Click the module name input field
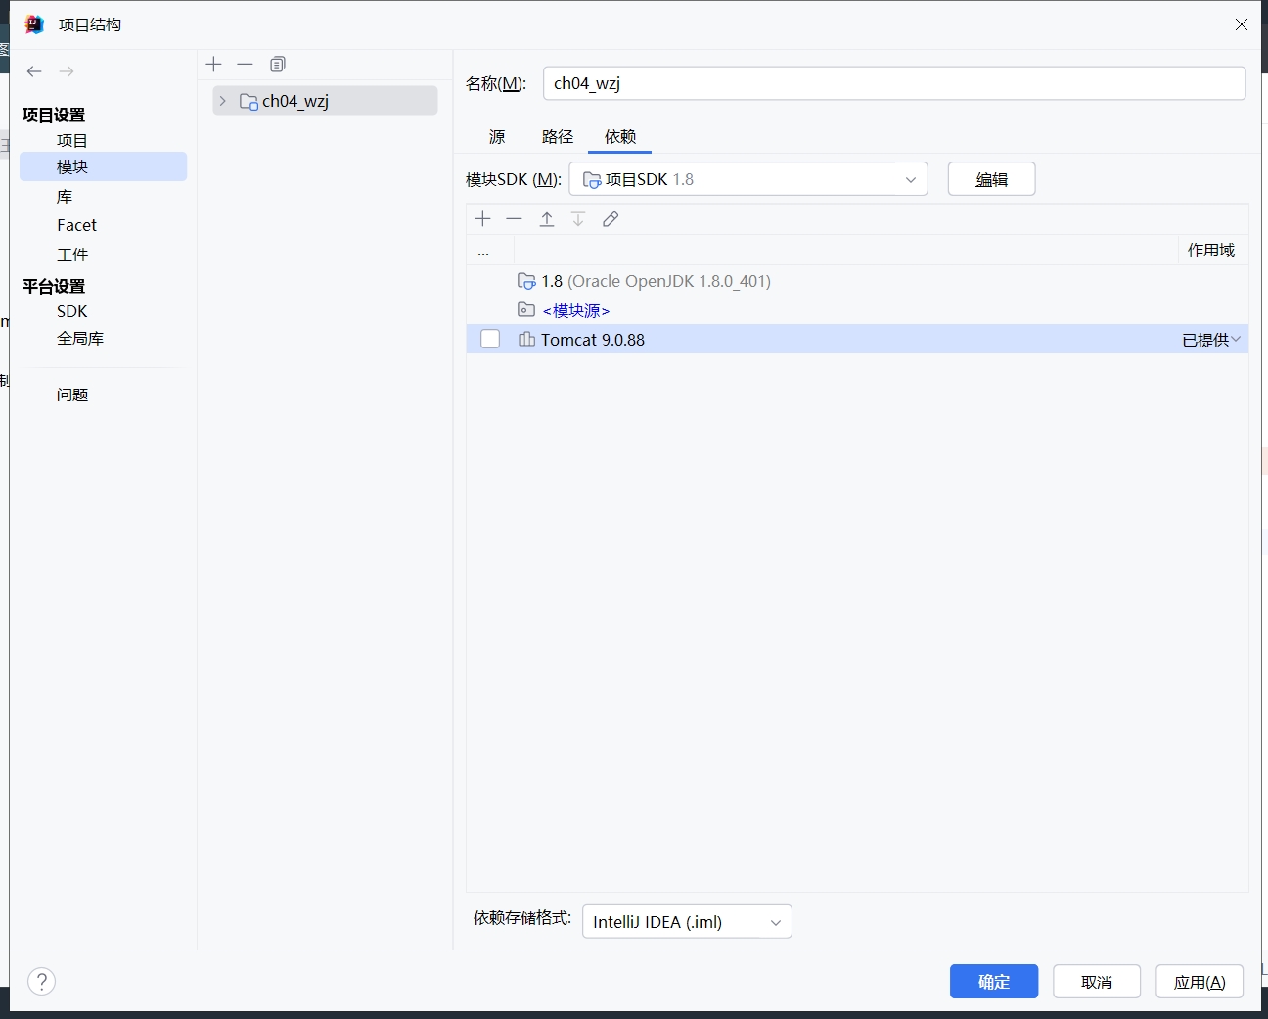 [893, 83]
